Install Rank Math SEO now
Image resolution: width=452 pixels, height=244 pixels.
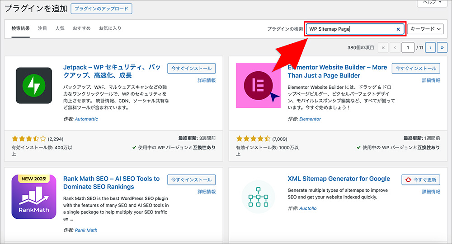tap(191, 180)
